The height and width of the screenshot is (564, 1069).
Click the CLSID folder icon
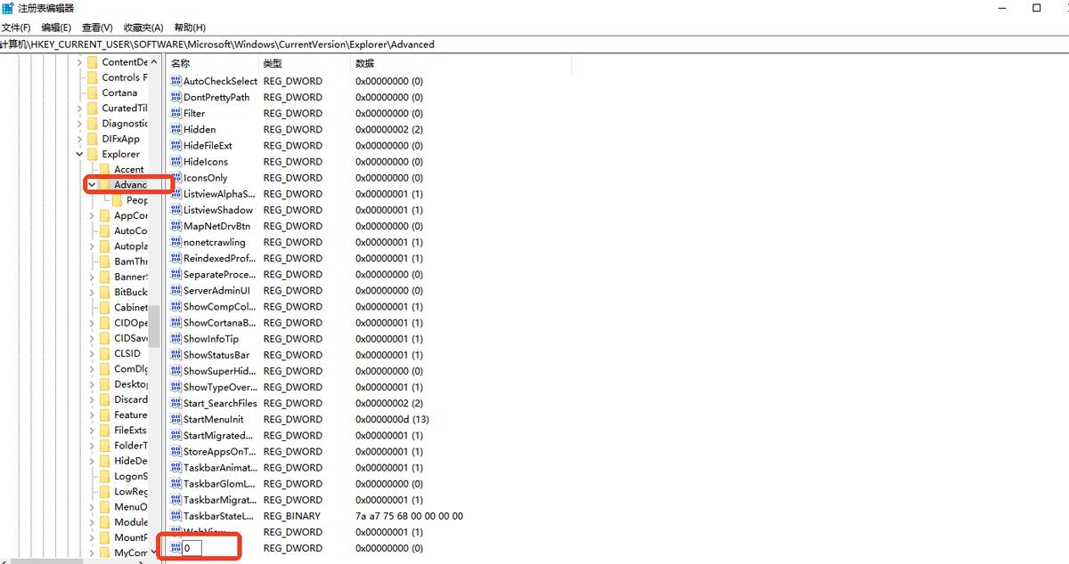coord(105,353)
